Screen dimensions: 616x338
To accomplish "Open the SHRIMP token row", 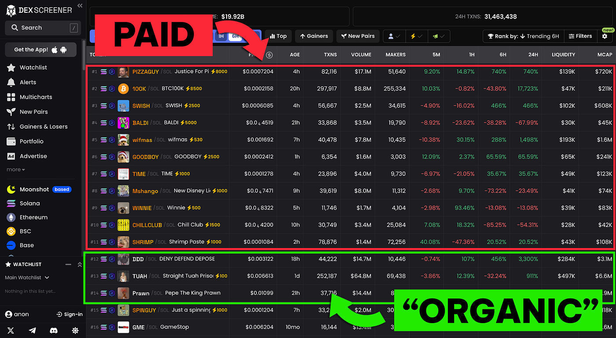I will coord(351,242).
